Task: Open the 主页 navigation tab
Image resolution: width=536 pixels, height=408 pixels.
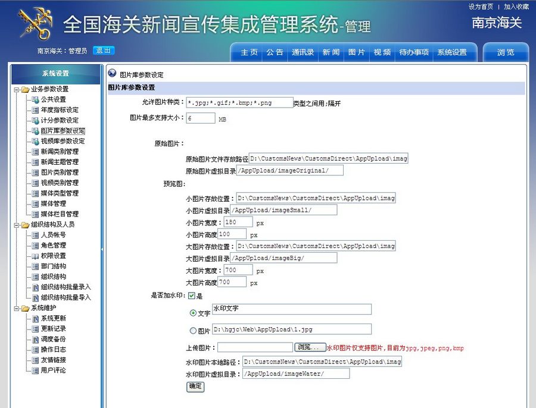Action: click(x=249, y=52)
